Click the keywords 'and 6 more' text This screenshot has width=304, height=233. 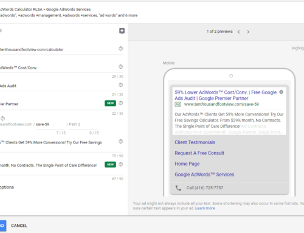(128, 15)
